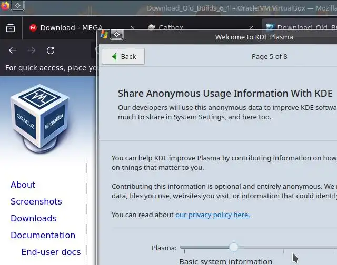Click the 'For quick access' bookmarks toolbar text

click(51, 68)
